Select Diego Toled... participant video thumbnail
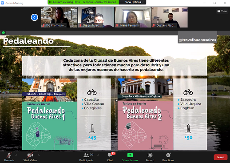Image resolution: width=230 pixels, height=163 pixels. [x=96, y=17]
